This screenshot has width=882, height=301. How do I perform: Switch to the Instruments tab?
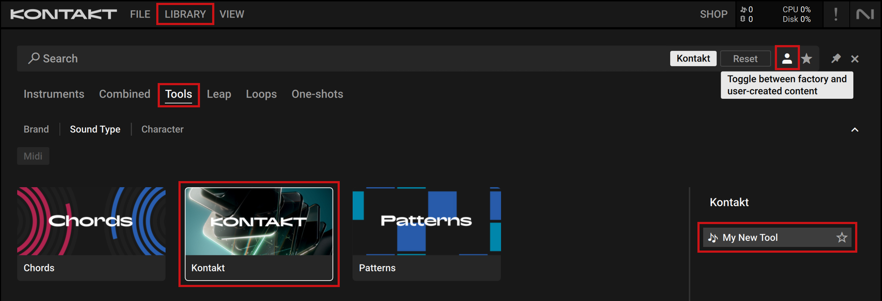[54, 94]
